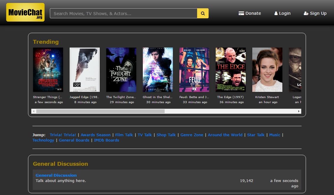Click Ghost in the Shel... title text
Viewport: 334px width, 195px height.
(158, 97)
